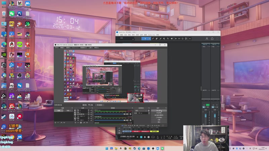Select the Mute tool in Studio One

164,39
